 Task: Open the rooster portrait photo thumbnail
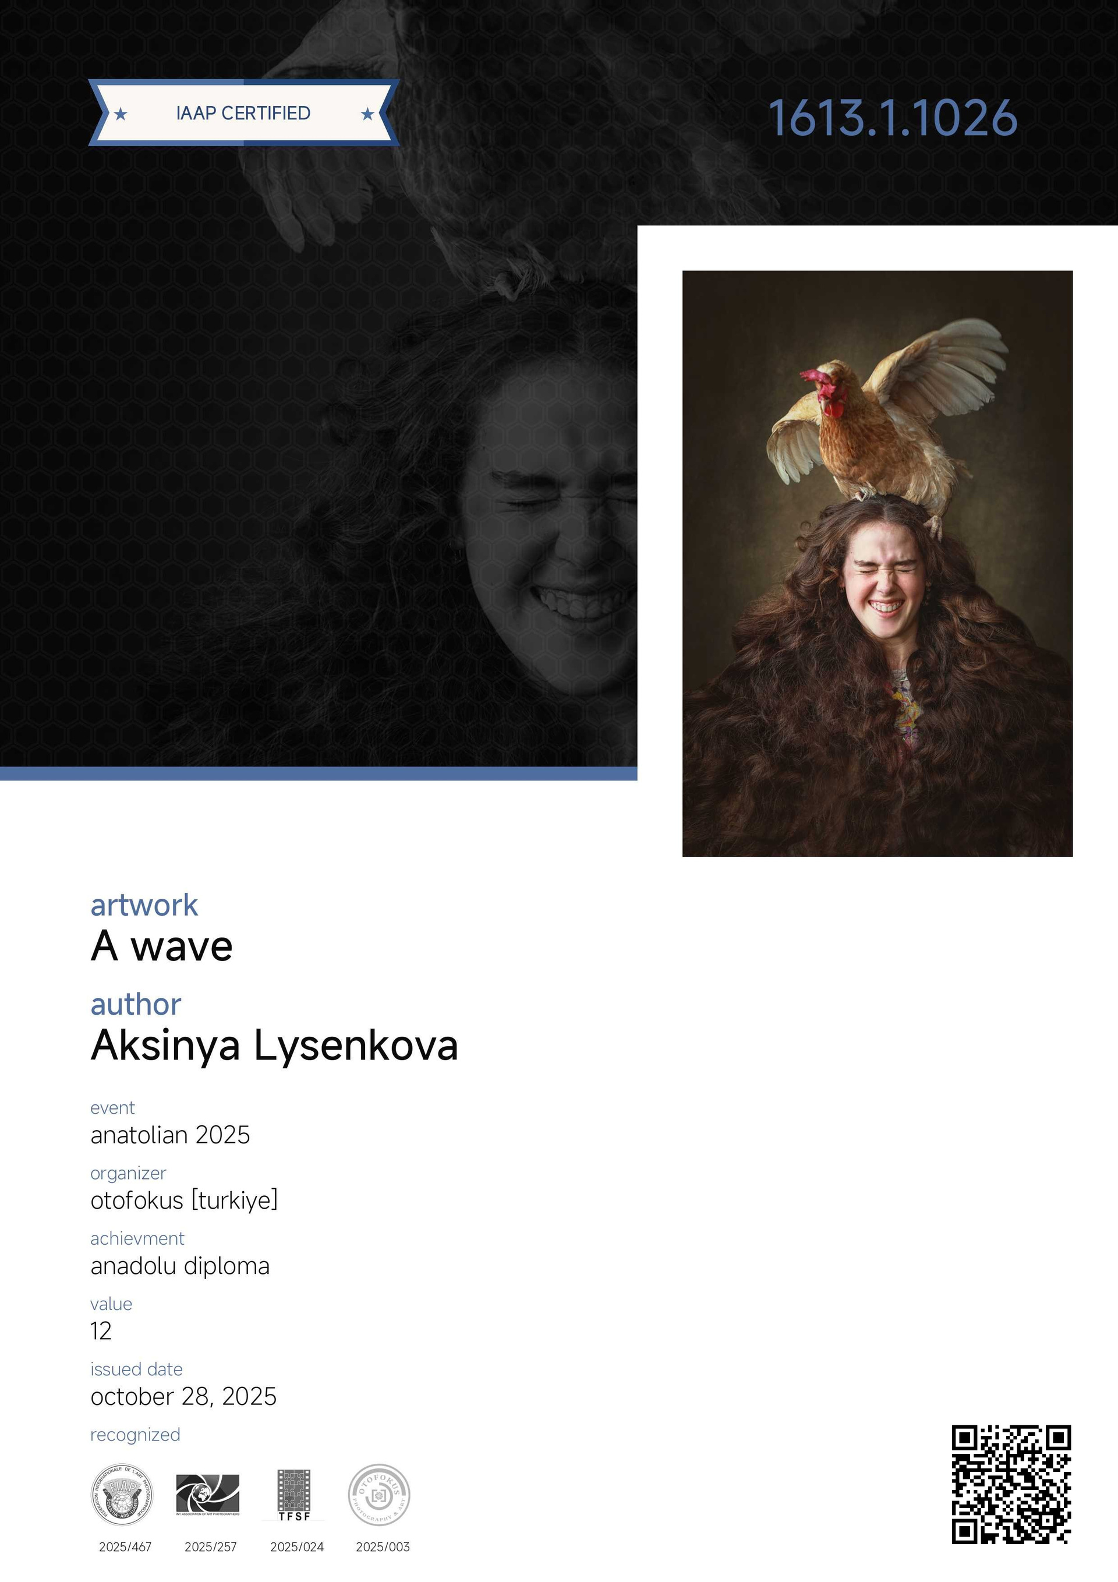878,564
